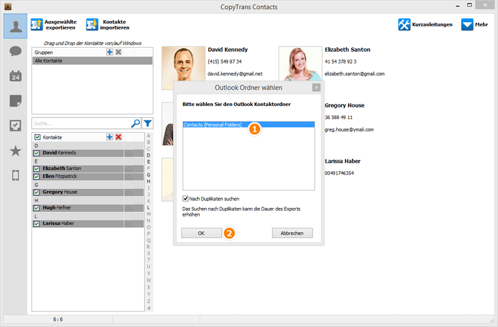Delete contact with red X icon
This screenshot has width=498, height=327.
[119, 137]
